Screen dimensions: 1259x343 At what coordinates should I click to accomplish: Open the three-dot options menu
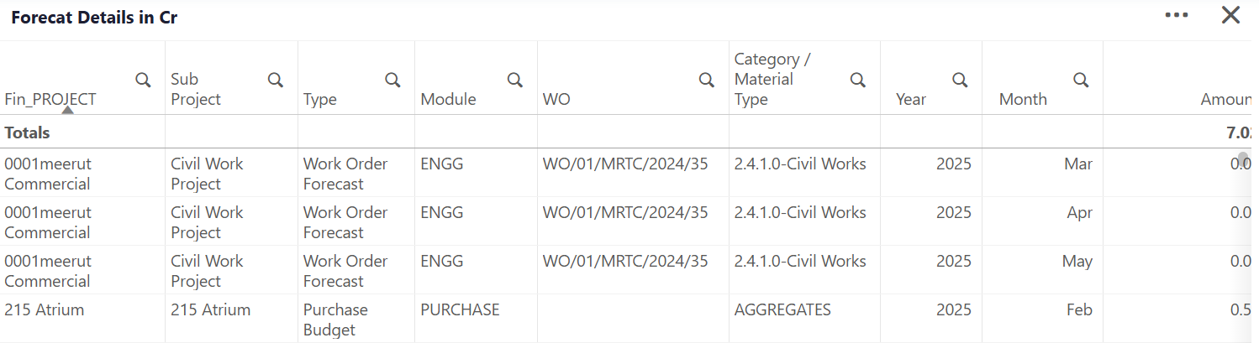pos(1177,15)
